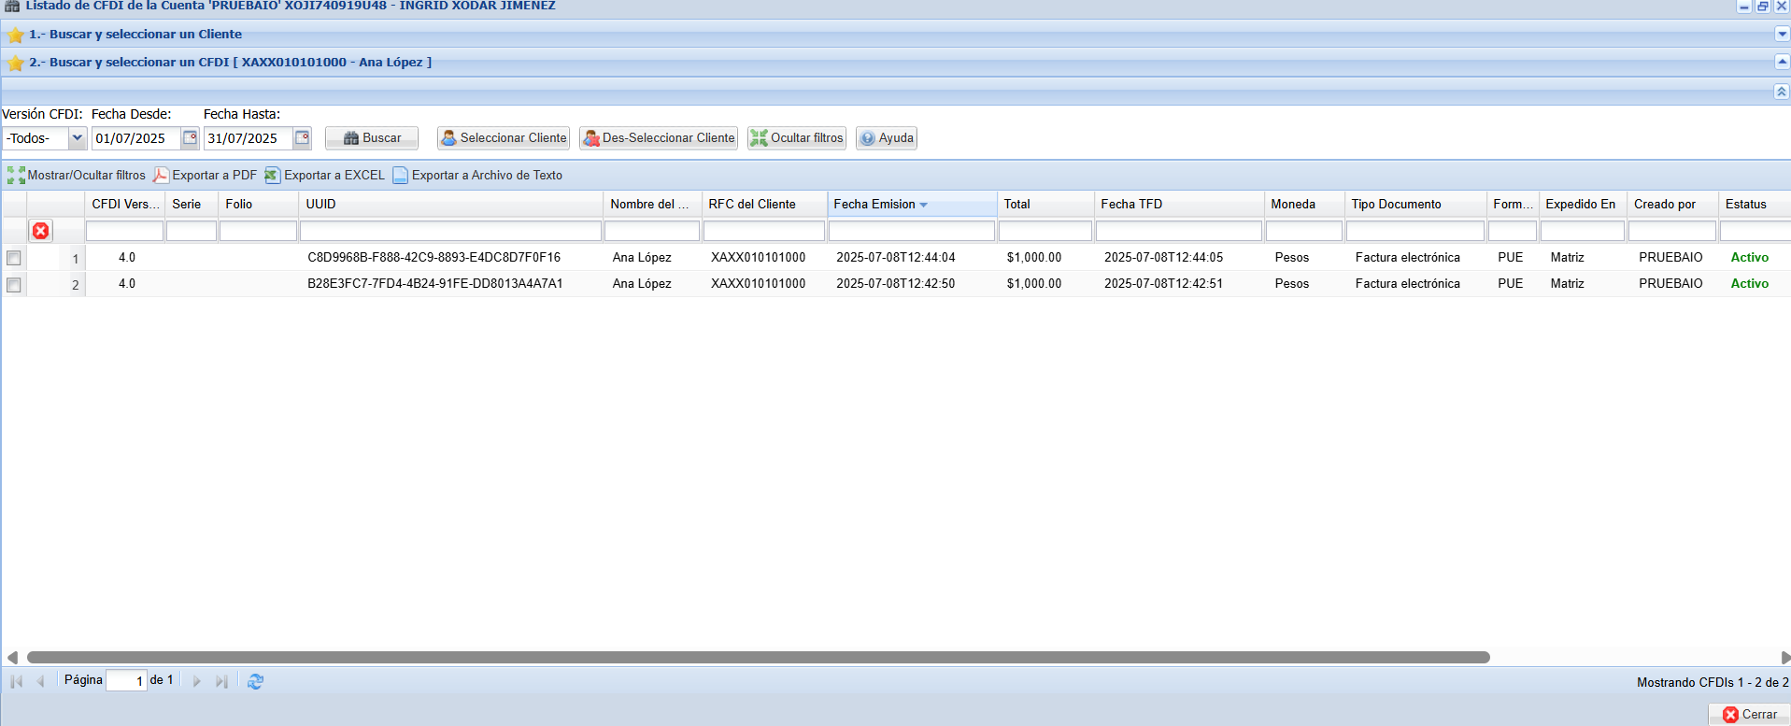Screen dimensions: 1791x726
Task: Click the Des-Seleccionar Cliente button
Action: [659, 138]
